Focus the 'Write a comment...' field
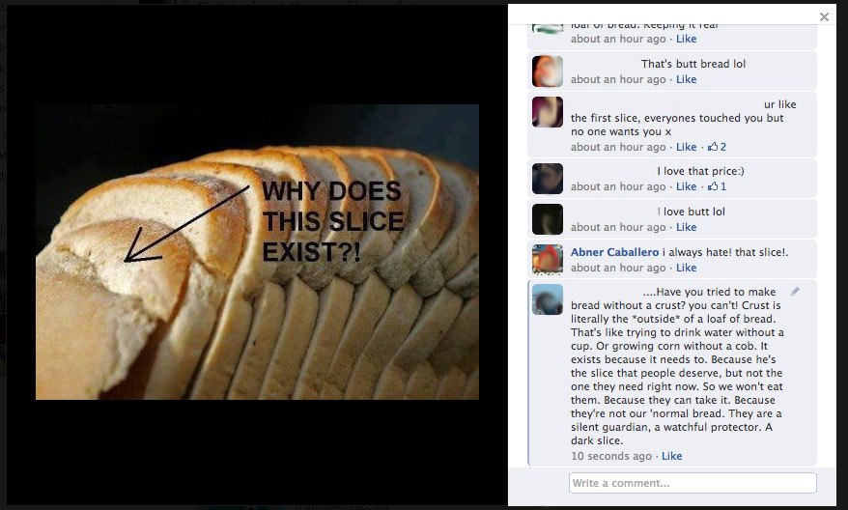Viewport: 848px width, 510px height. [693, 483]
